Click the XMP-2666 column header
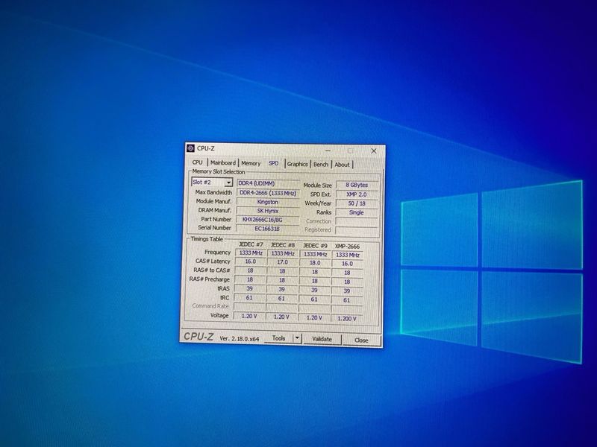This screenshot has height=447, width=597. tap(347, 247)
